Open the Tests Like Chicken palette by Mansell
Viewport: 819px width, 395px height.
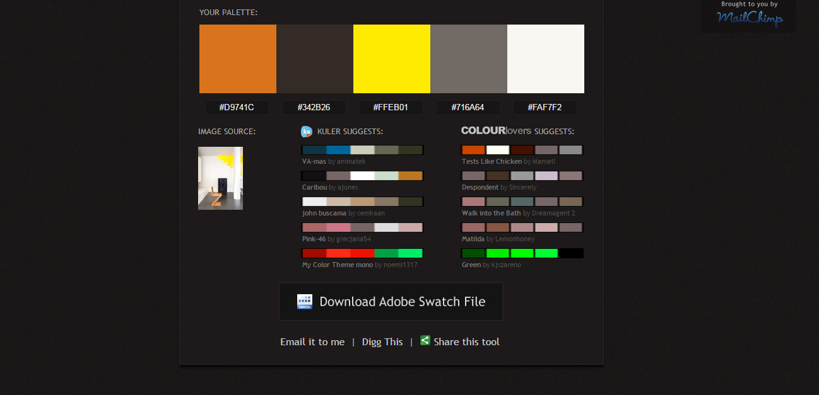(522, 149)
